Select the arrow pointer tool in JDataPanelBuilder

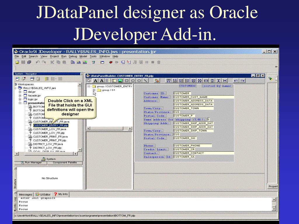tap(89, 80)
